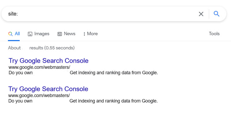This screenshot has height=132, width=231.
Task: Click the News tab newspaper icon
Action: coord(59,34)
